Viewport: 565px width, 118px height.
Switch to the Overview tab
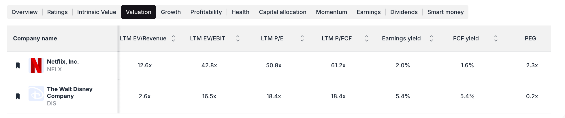25,12
